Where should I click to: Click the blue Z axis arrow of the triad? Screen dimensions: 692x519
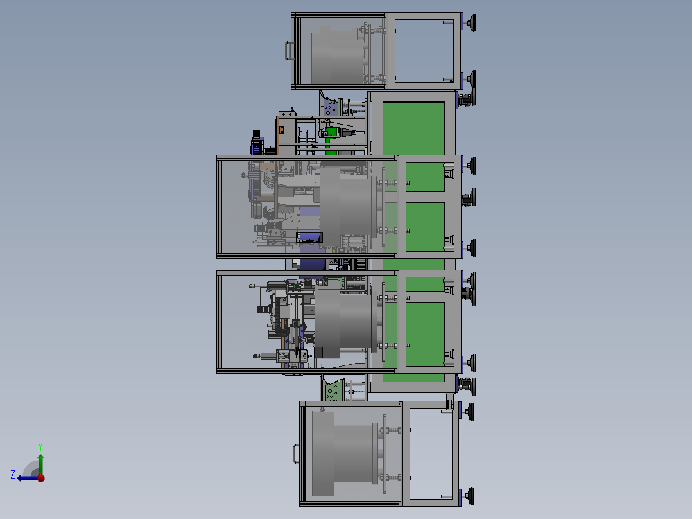tap(26, 478)
